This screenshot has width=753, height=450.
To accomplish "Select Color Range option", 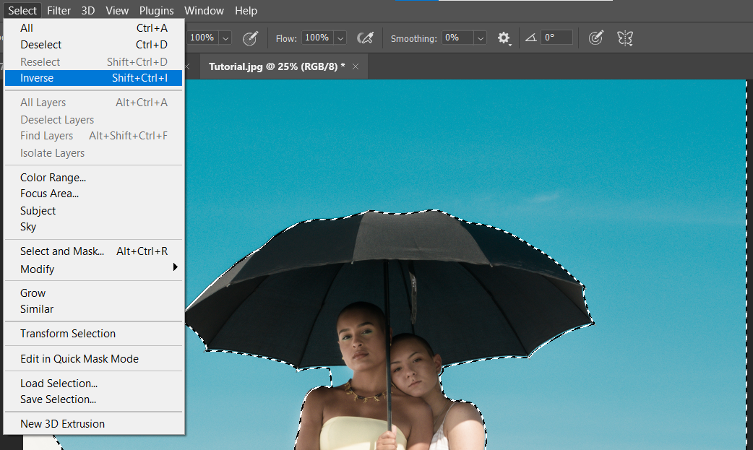I will 53,178.
